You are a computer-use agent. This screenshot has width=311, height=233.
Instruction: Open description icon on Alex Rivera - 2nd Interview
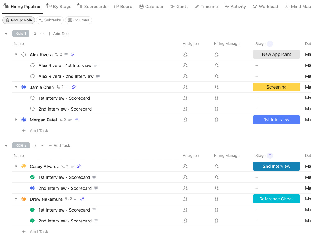point(98,76)
